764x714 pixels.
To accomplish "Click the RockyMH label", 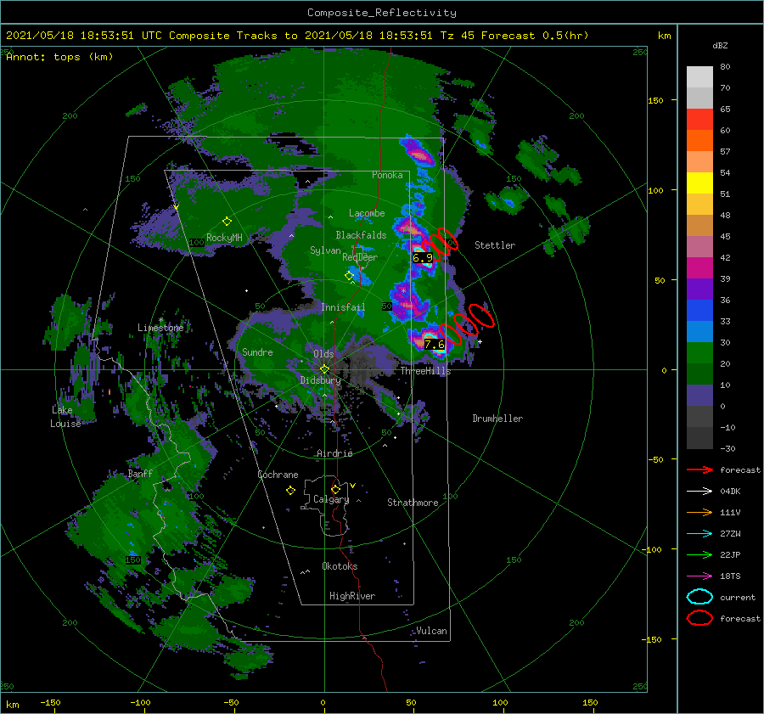I will click(x=224, y=238).
